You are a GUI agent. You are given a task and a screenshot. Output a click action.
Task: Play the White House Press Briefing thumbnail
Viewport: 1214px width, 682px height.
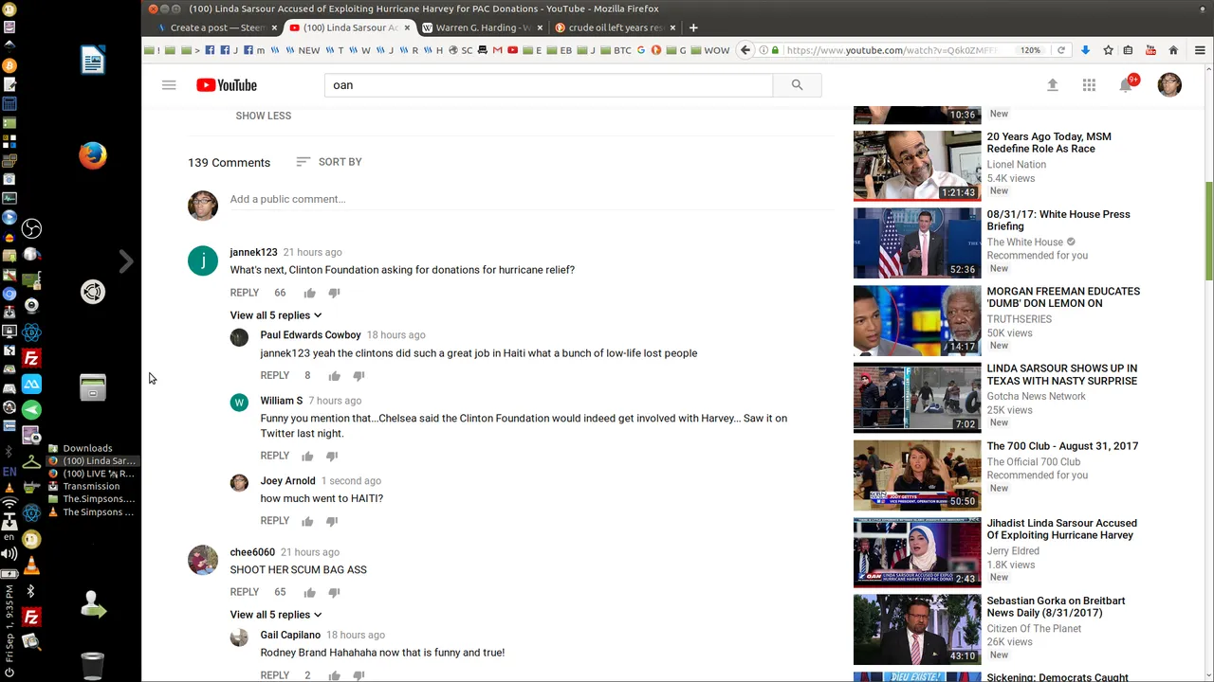pos(917,243)
